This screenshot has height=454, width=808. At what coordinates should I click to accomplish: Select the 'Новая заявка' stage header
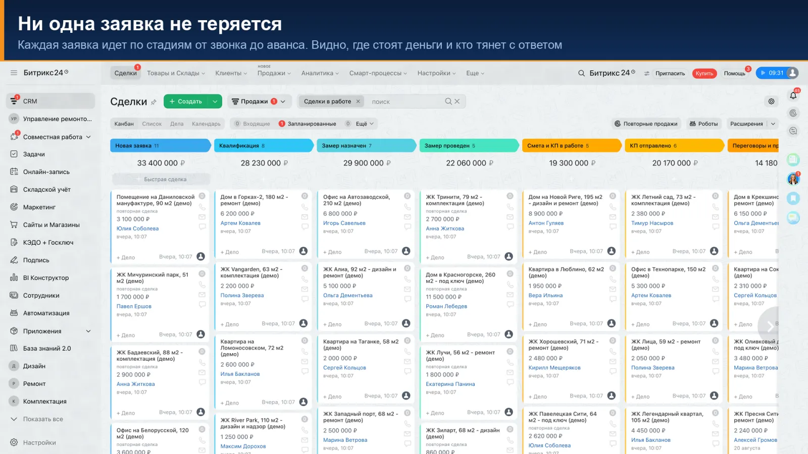coord(160,145)
